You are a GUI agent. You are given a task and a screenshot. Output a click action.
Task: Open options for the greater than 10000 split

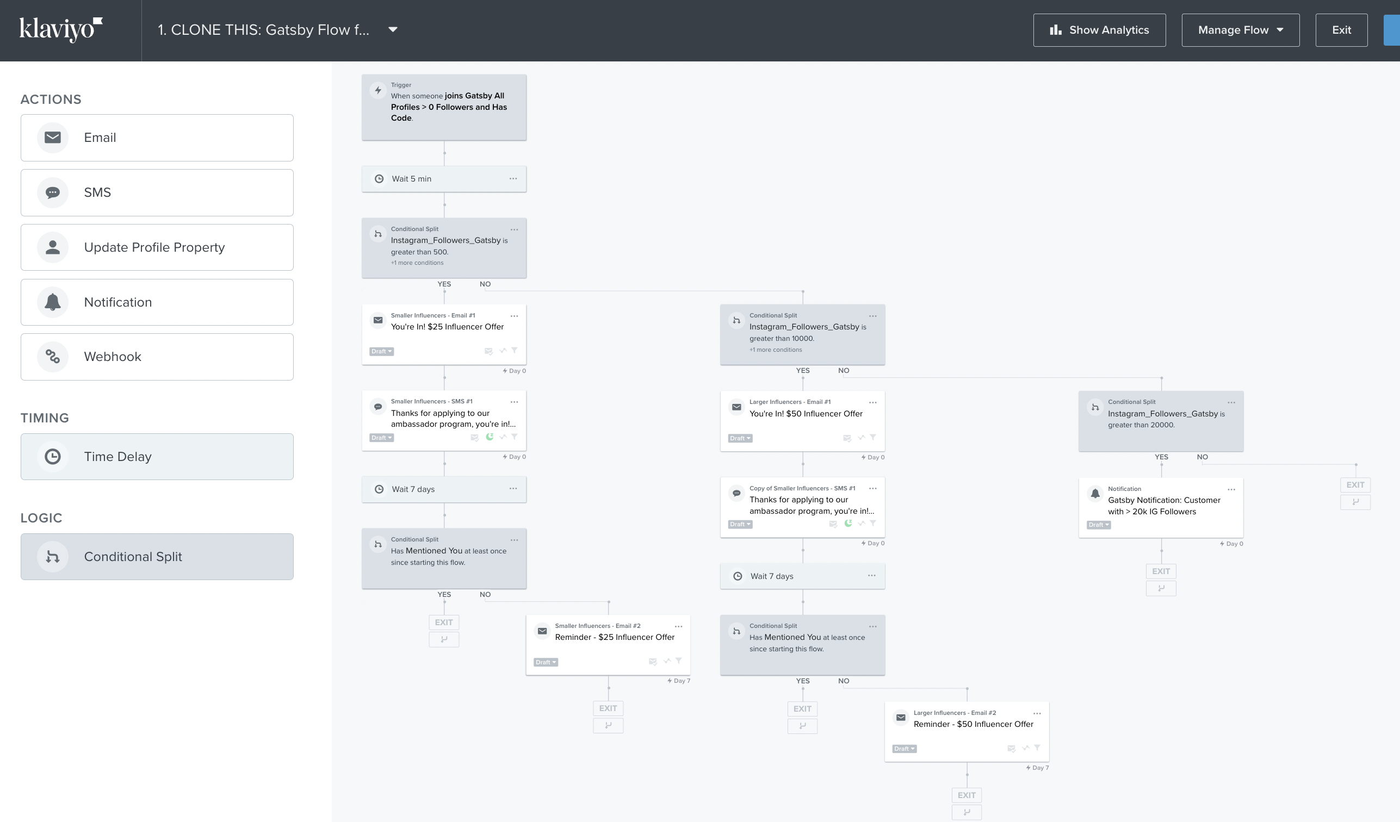pos(873,316)
